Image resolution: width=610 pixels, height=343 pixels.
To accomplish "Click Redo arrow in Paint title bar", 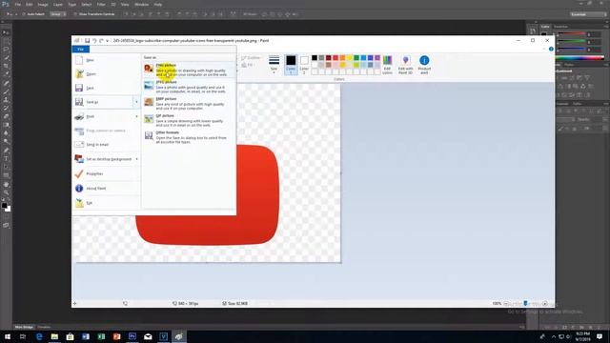I will (x=101, y=40).
